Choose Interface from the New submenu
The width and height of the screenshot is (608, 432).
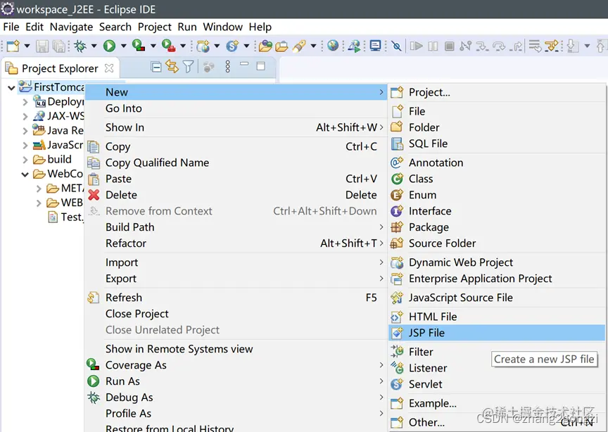coord(497,211)
